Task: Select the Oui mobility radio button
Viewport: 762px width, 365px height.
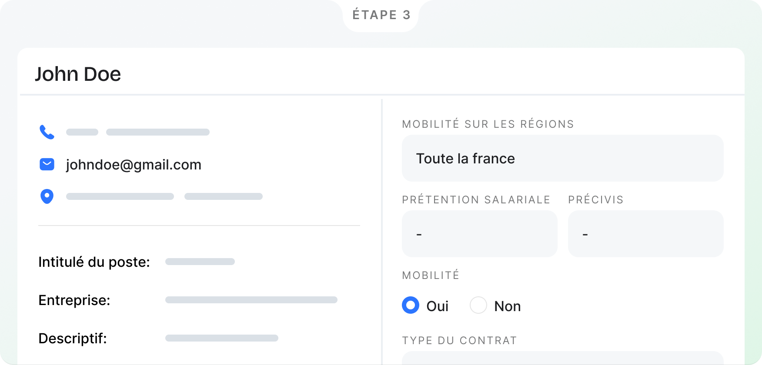Action: 411,305
